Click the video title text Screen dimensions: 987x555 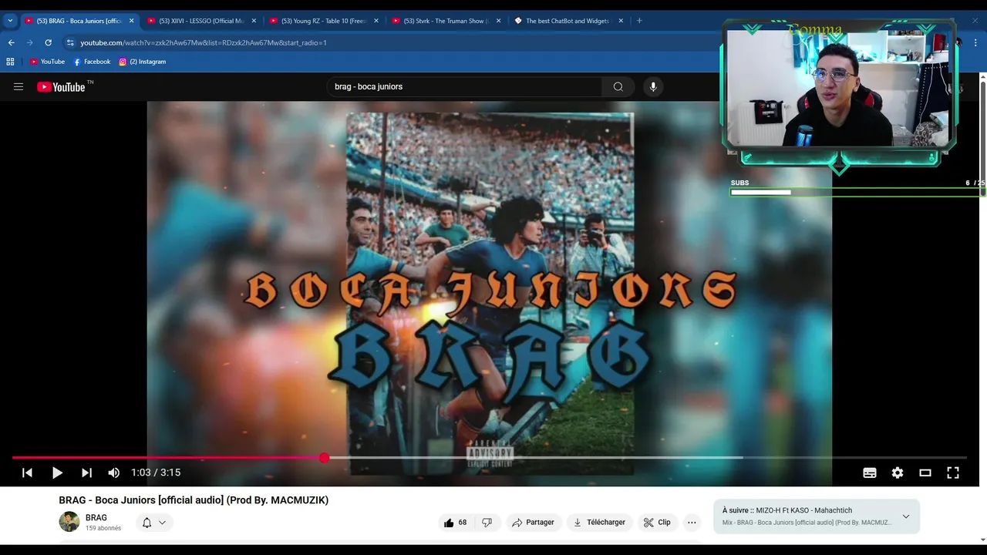click(194, 500)
